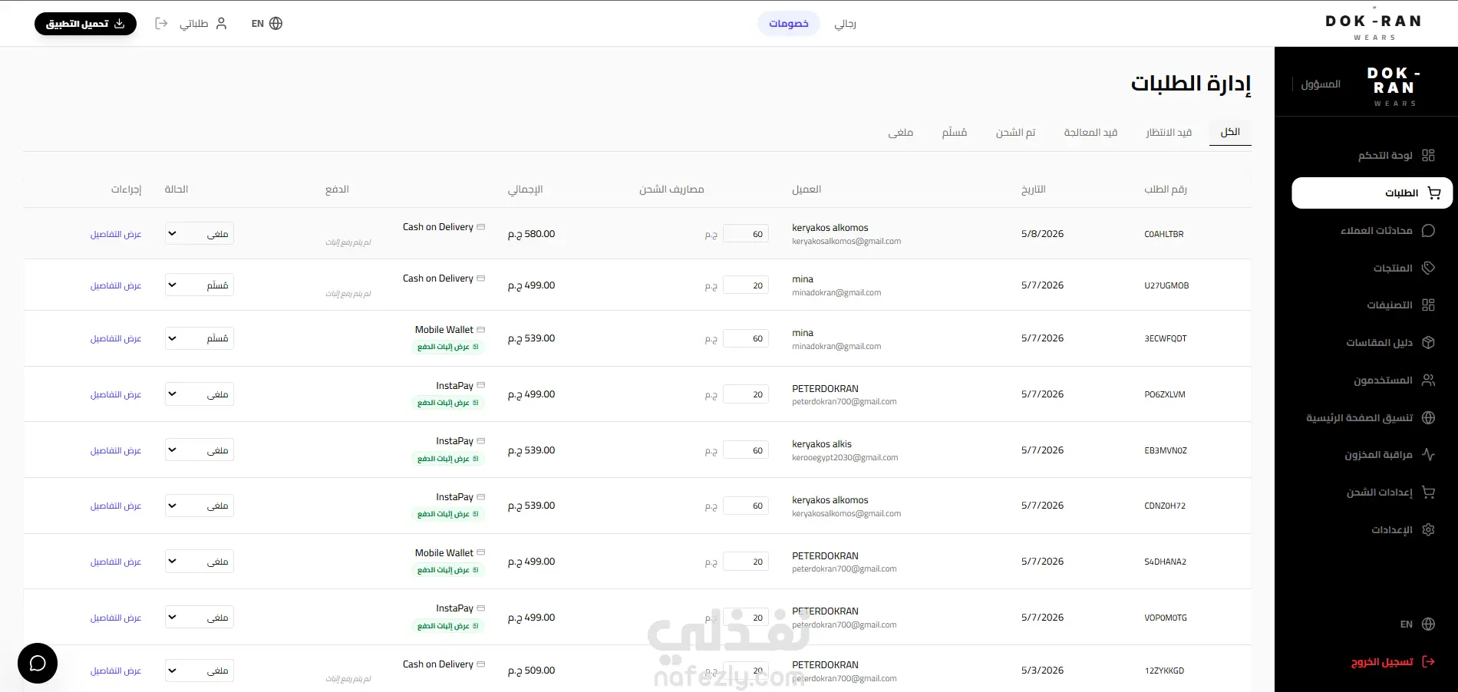Click the download icon in تحميل التطبيق
The image size is (1458, 692).
tap(119, 24)
